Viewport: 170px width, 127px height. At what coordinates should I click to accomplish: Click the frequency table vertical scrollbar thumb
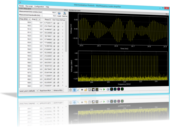tap(66, 37)
